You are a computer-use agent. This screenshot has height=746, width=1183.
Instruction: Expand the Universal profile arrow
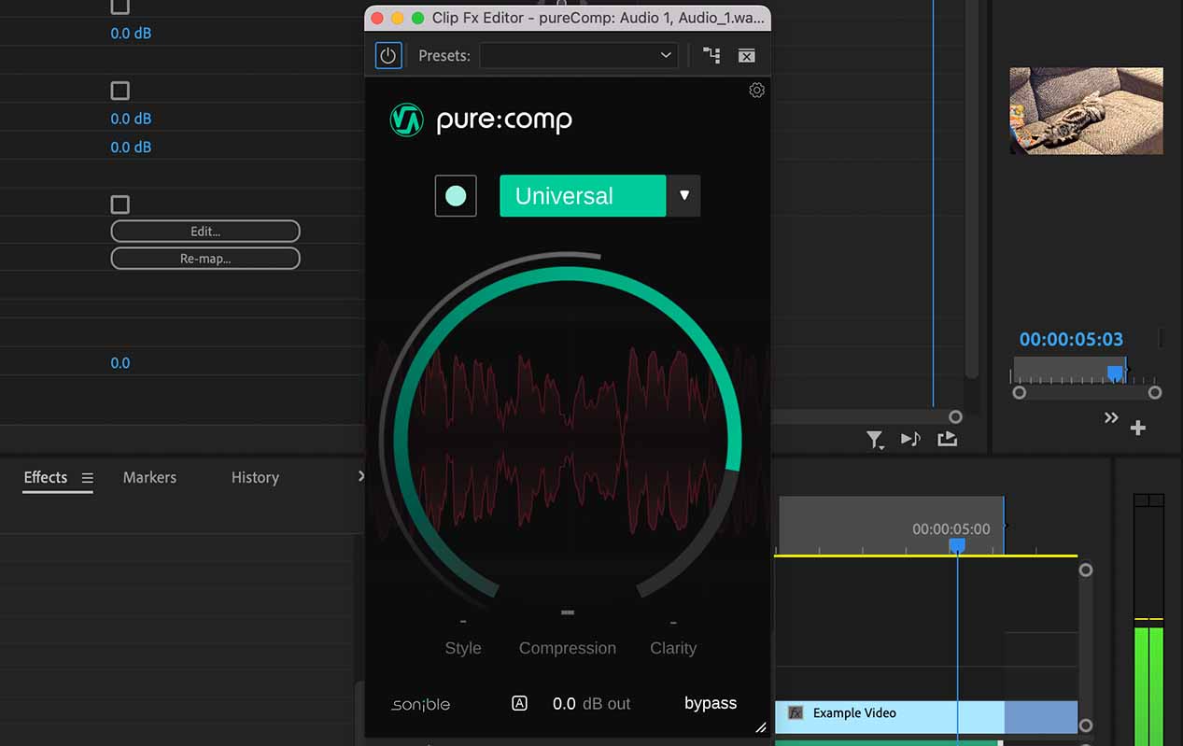point(683,196)
